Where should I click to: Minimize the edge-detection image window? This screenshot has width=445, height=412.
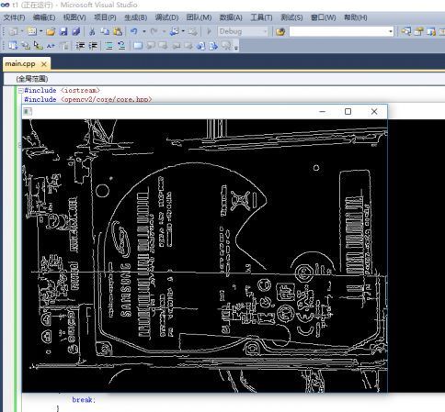pos(322,112)
